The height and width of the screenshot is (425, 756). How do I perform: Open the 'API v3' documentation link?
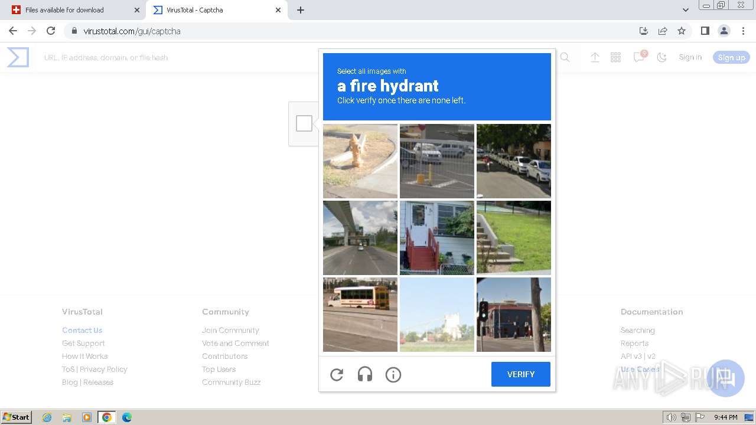(631, 356)
